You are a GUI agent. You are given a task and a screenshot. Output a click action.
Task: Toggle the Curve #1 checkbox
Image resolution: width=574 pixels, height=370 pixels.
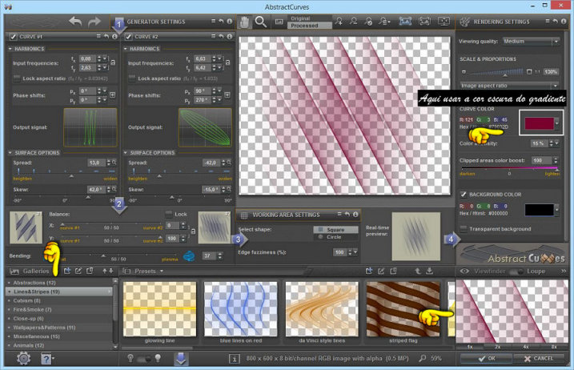tap(14, 36)
